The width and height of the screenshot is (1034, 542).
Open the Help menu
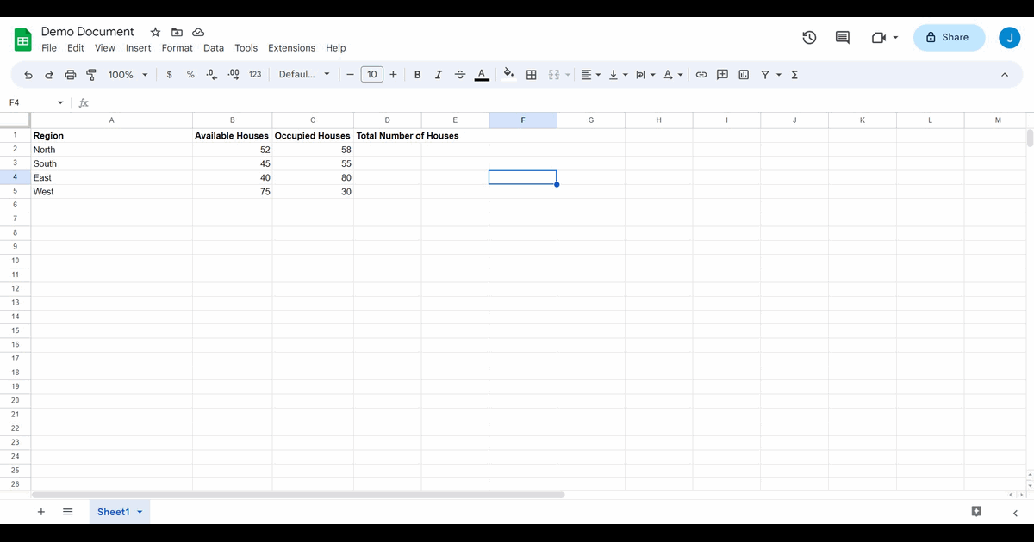pos(336,48)
